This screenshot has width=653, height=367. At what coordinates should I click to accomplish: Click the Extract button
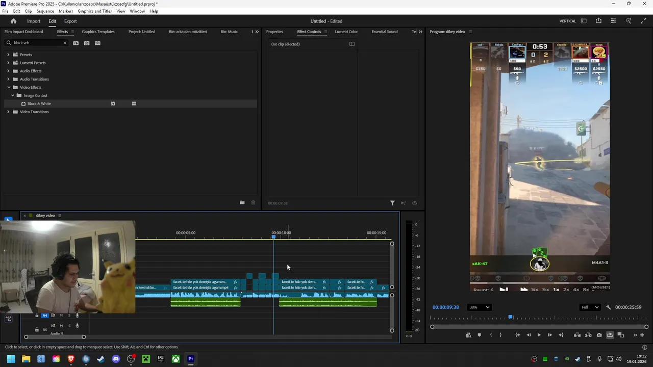click(588, 335)
